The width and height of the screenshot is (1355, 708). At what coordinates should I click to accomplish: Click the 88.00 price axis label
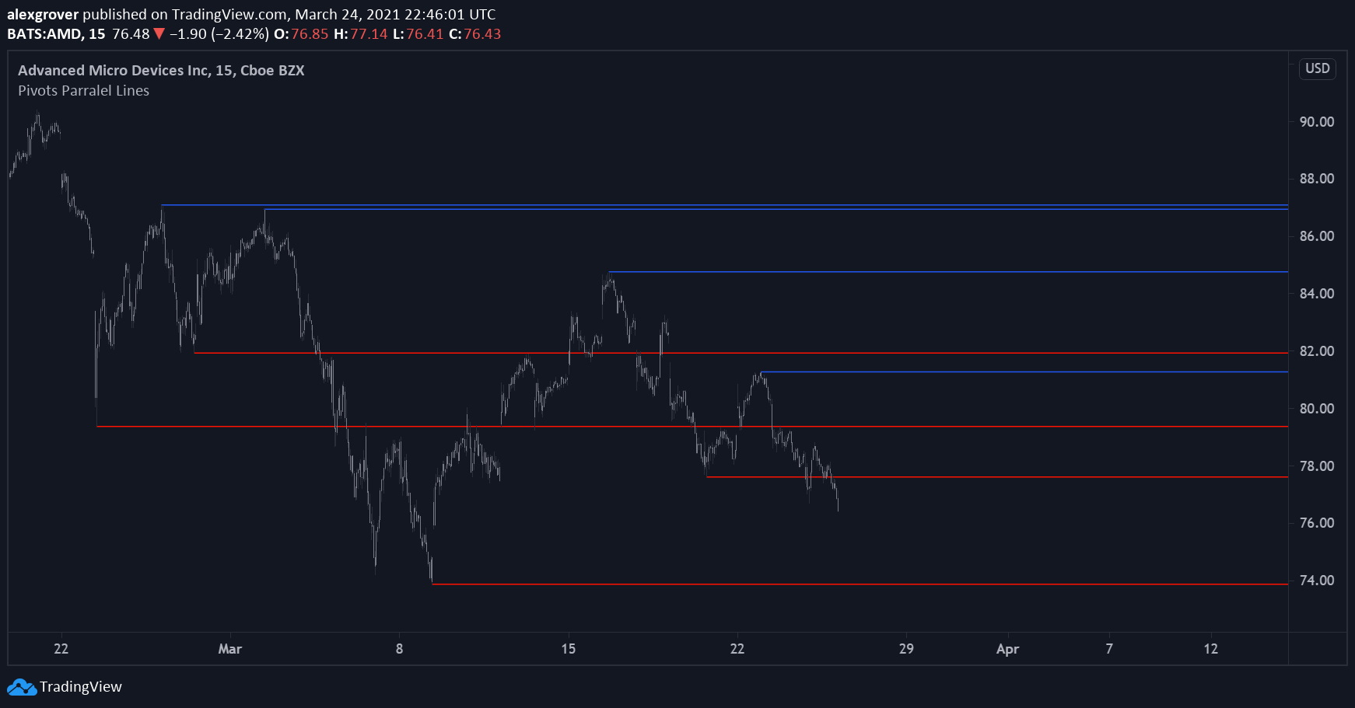[x=1317, y=179]
